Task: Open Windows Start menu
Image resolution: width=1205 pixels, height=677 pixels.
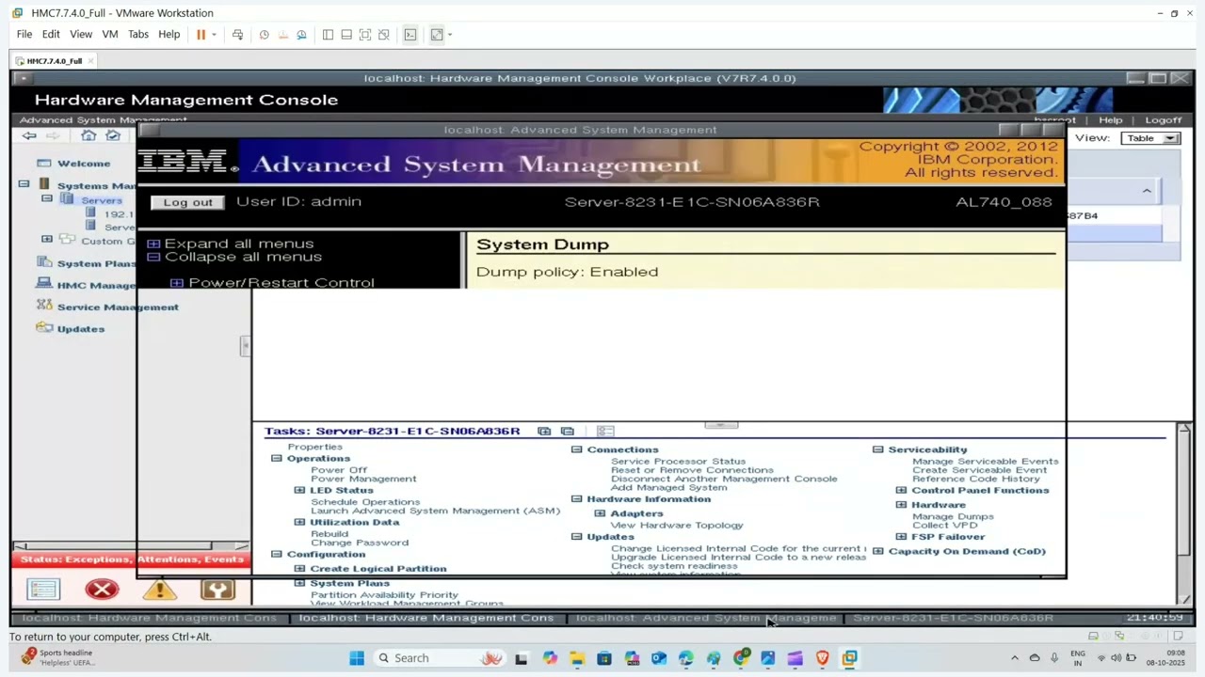Action: point(357,658)
